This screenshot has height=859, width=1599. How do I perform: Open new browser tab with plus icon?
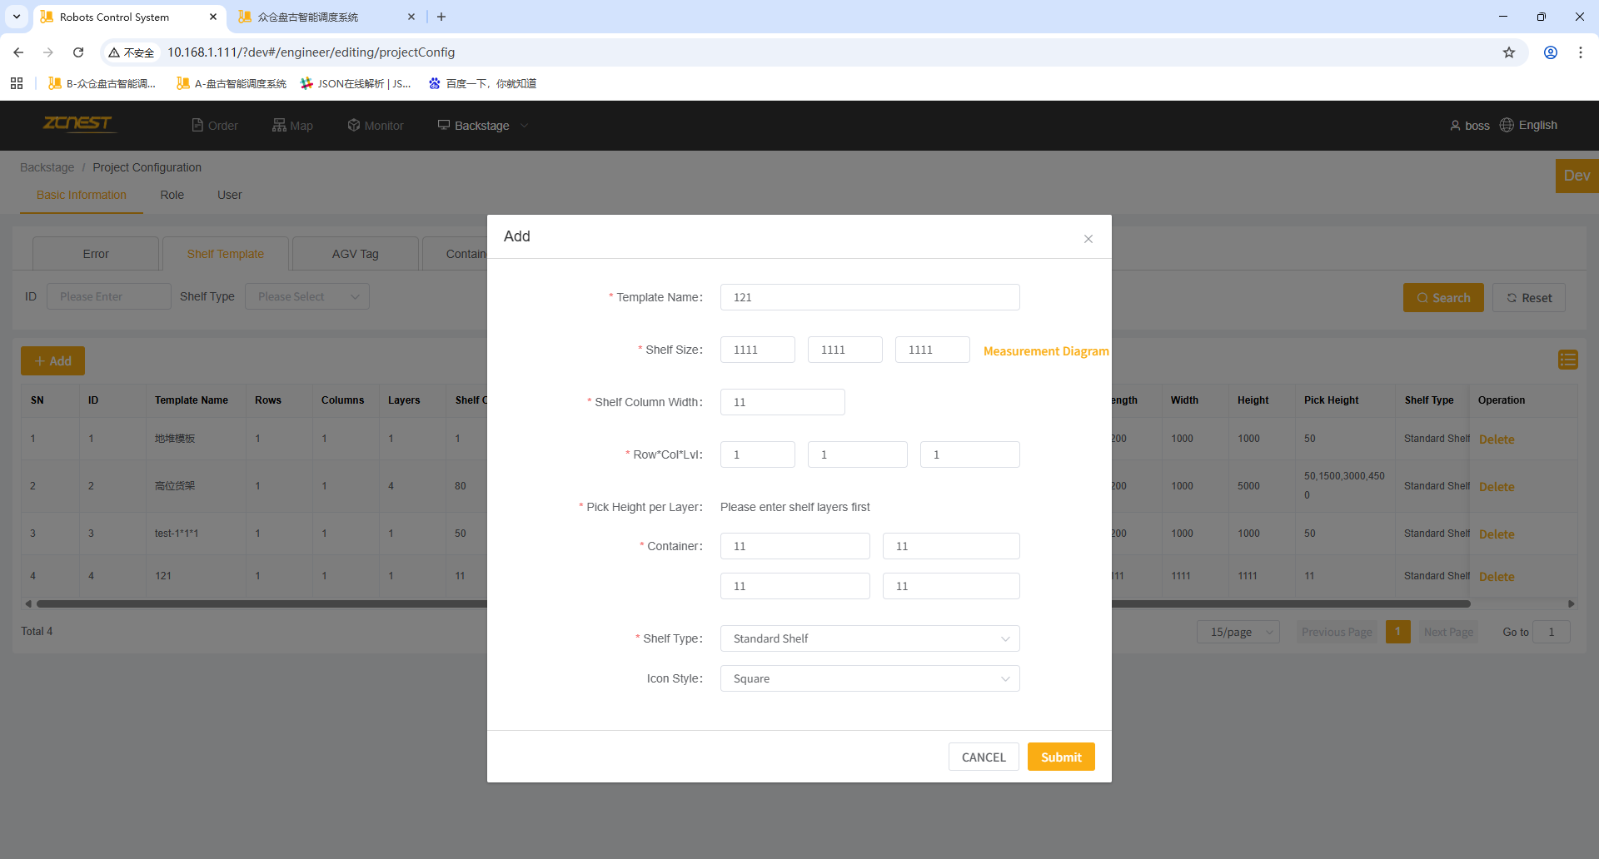pos(441,17)
